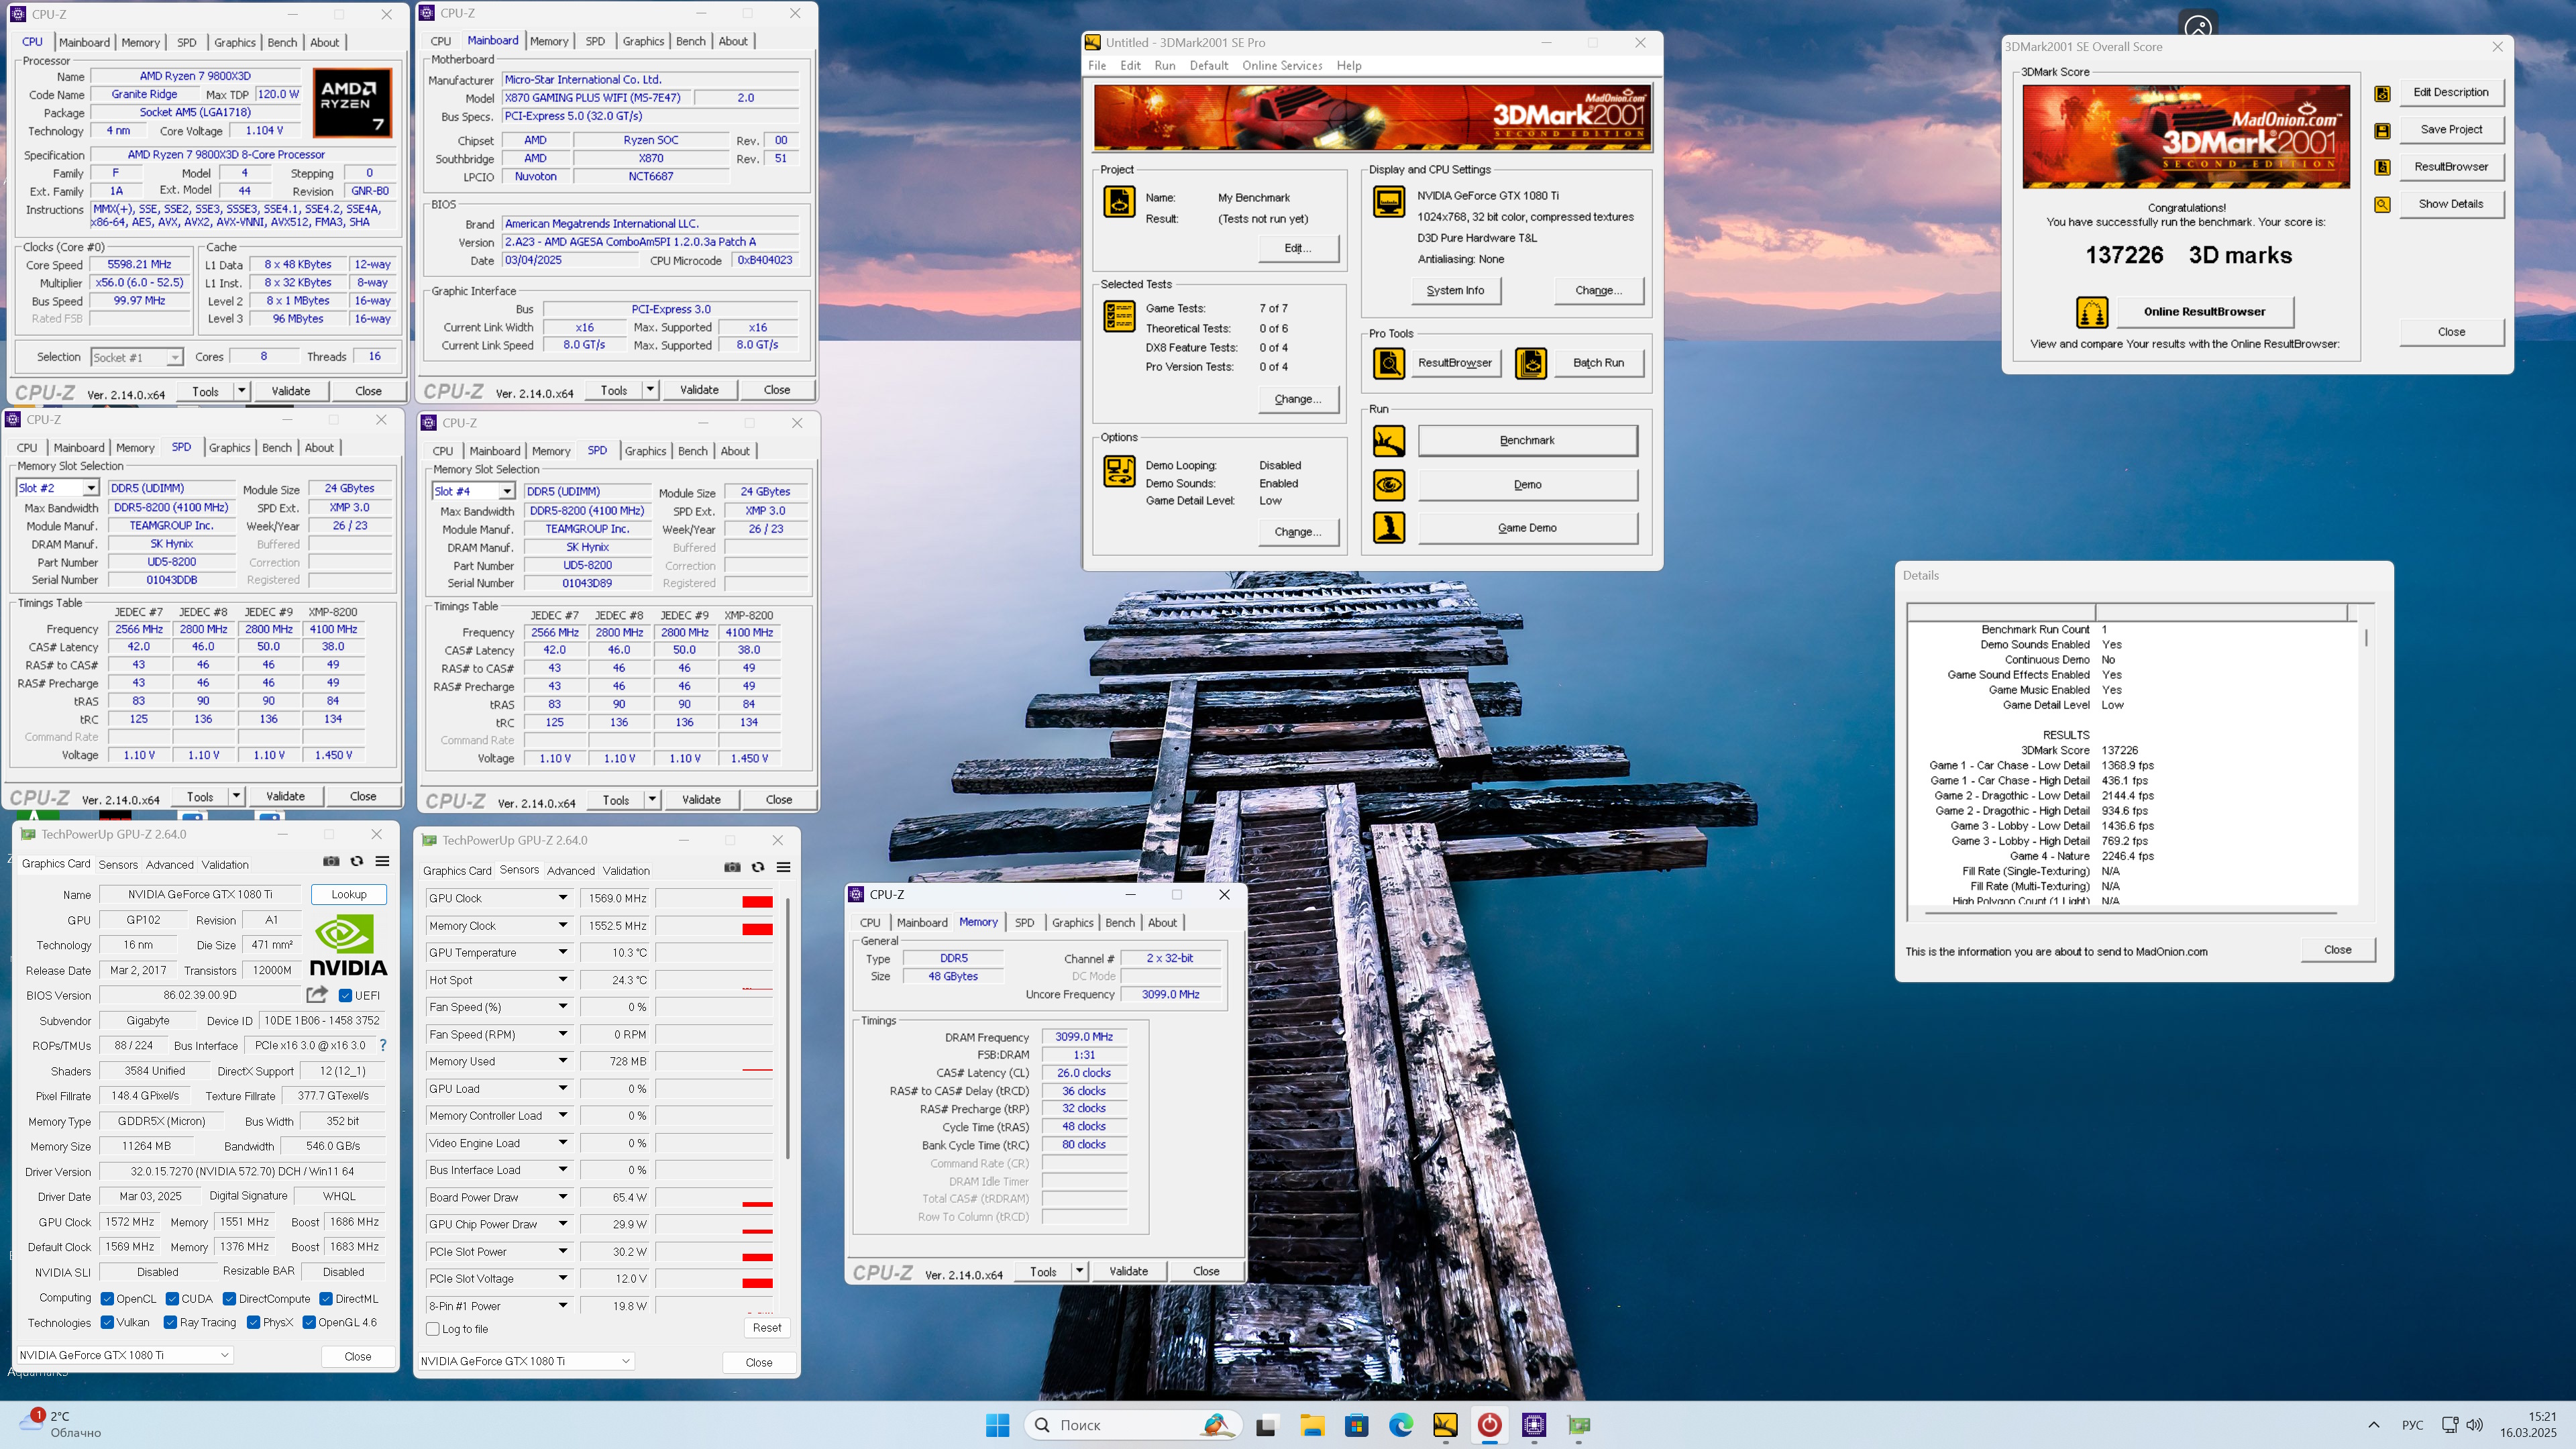
Task: Click the Memory Clock sensor graph
Action: click(714, 925)
